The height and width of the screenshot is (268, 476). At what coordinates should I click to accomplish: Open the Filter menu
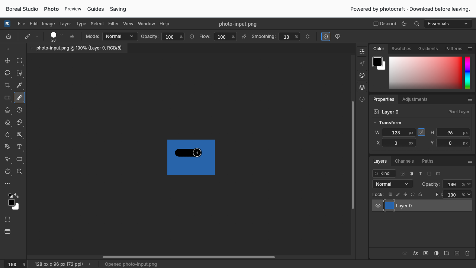click(113, 23)
